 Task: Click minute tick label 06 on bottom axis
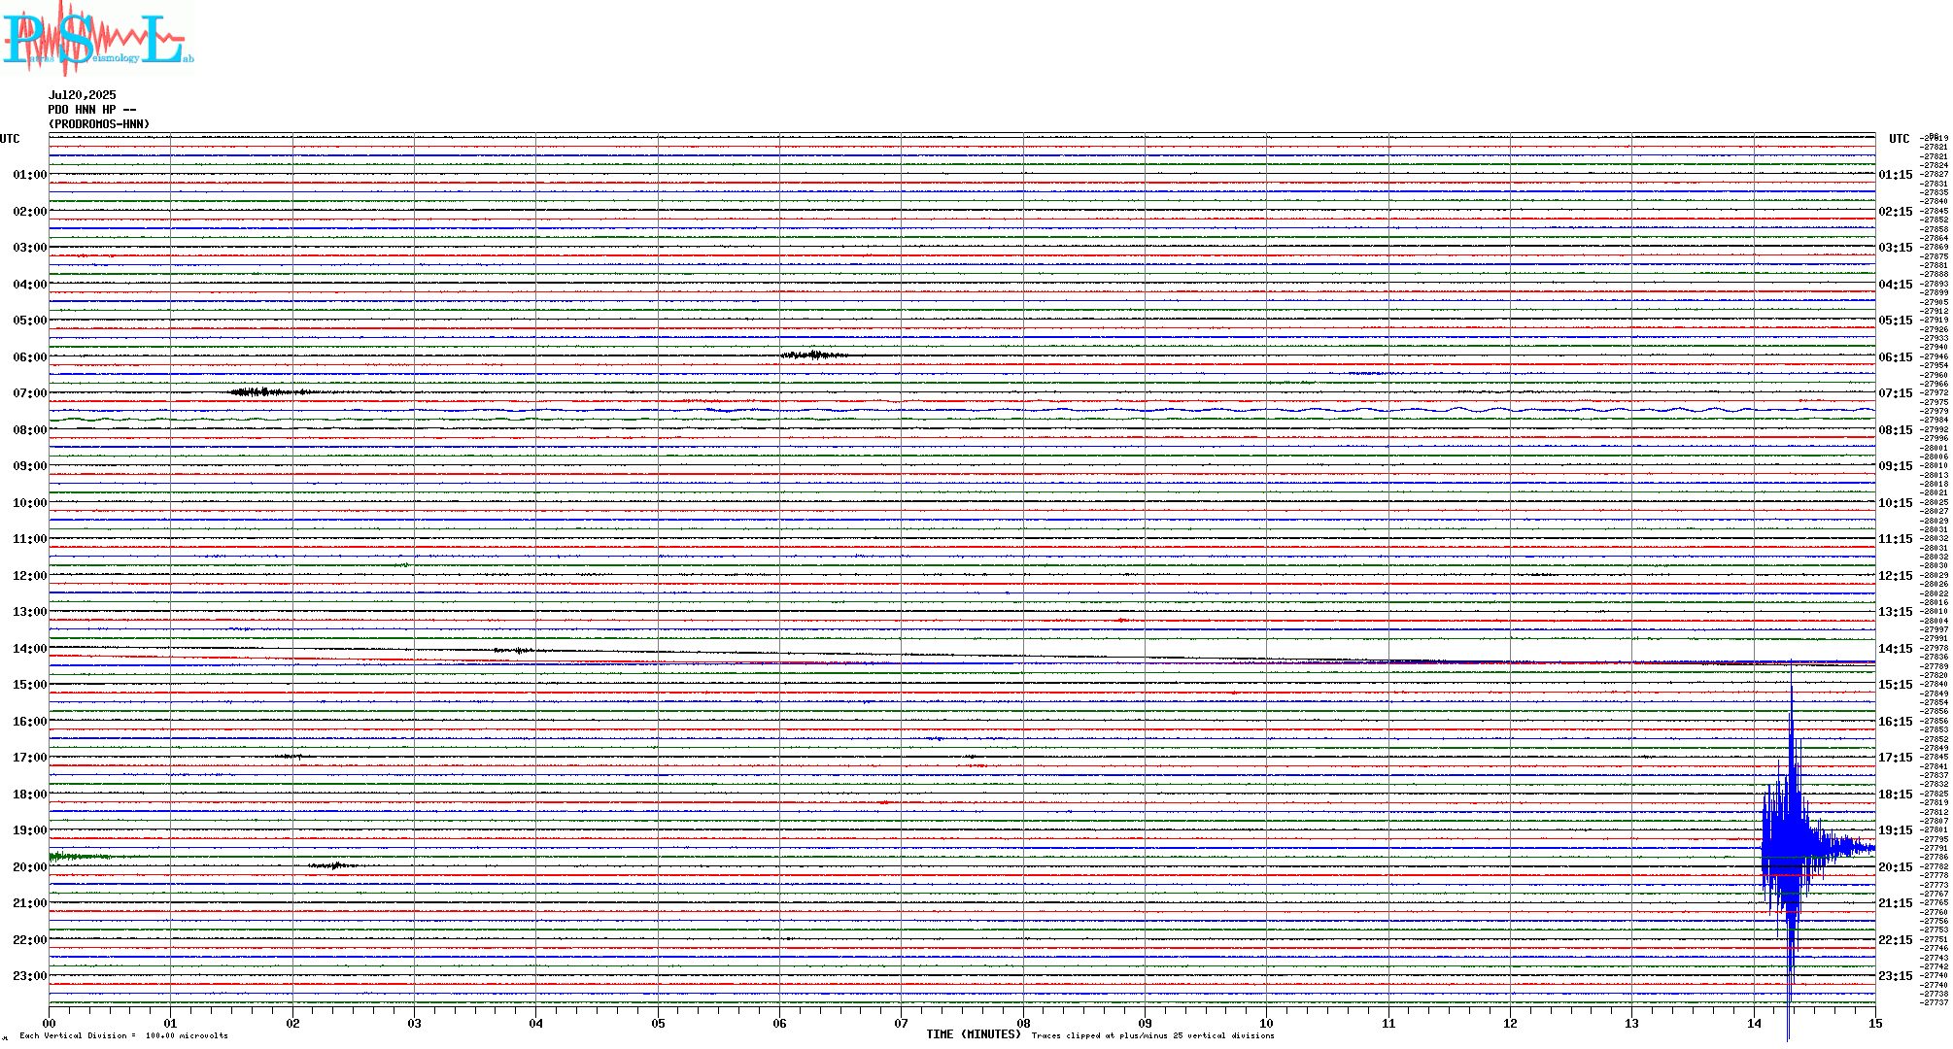[x=779, y=1023]
